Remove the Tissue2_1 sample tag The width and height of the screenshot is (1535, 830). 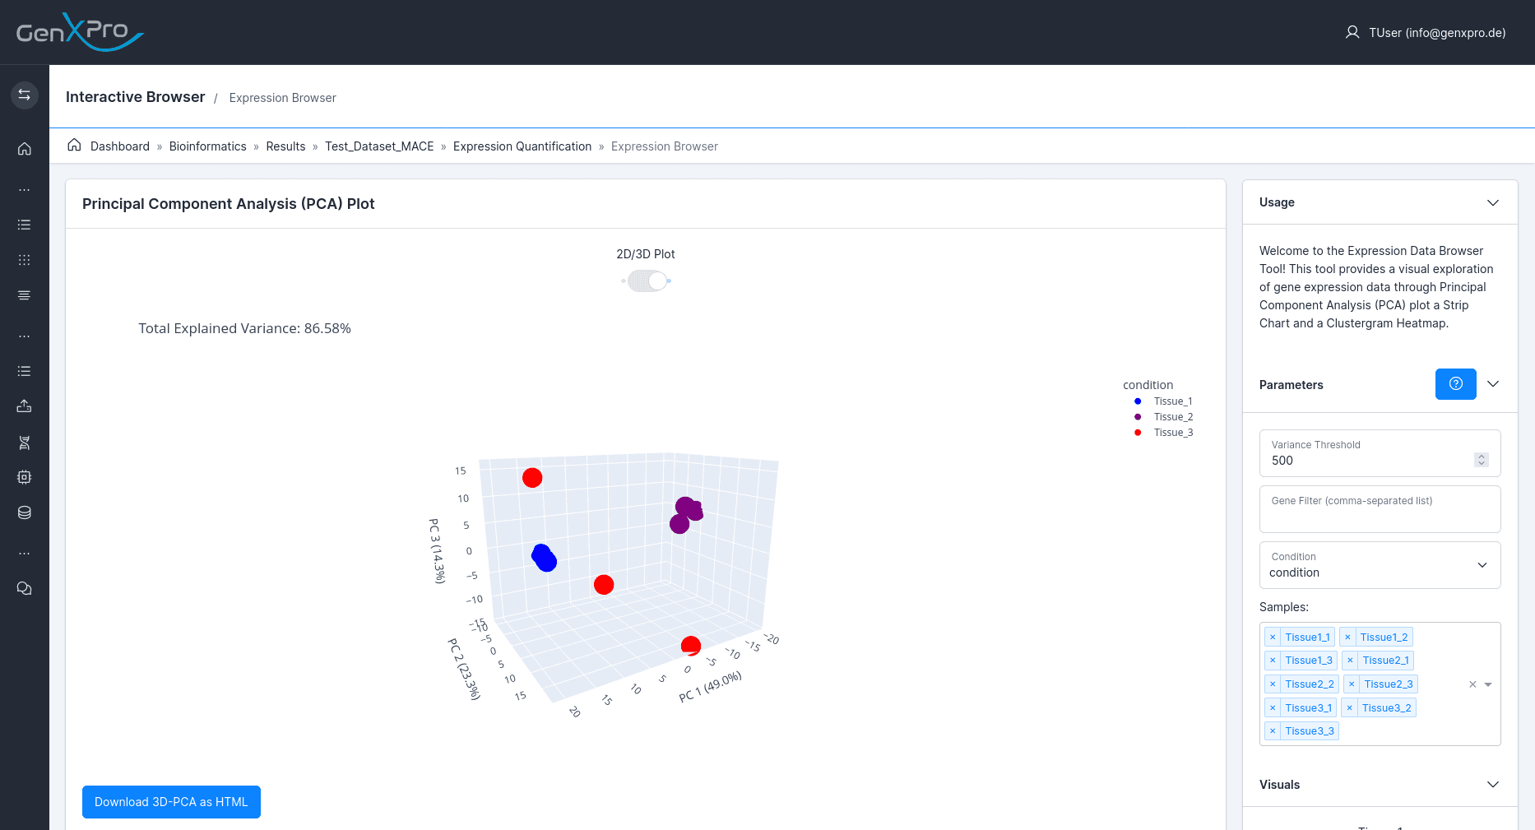click(1350, 661)
